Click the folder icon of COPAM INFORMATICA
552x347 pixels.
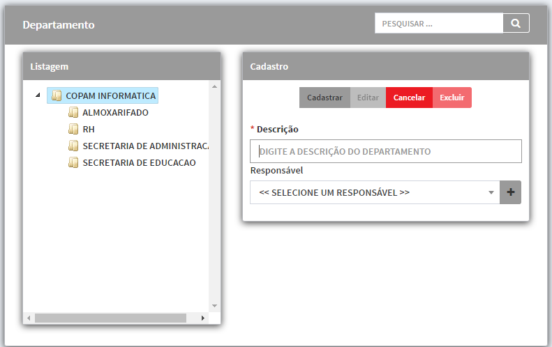coord(57,95)
